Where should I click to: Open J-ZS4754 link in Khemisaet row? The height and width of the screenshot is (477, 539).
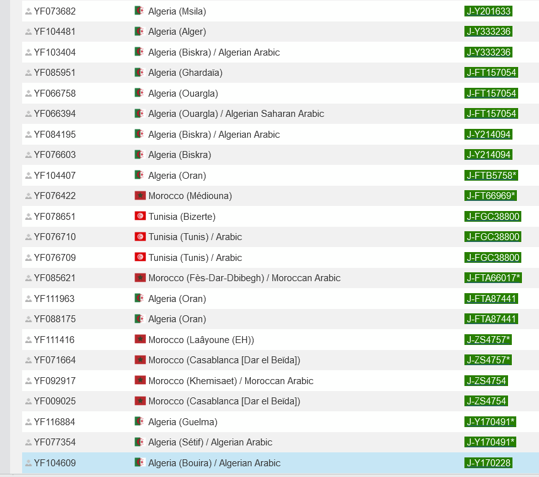coord(486,381)
